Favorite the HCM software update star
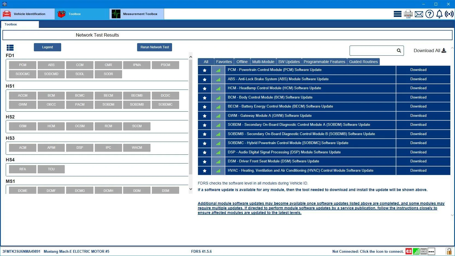 point(205,88)
